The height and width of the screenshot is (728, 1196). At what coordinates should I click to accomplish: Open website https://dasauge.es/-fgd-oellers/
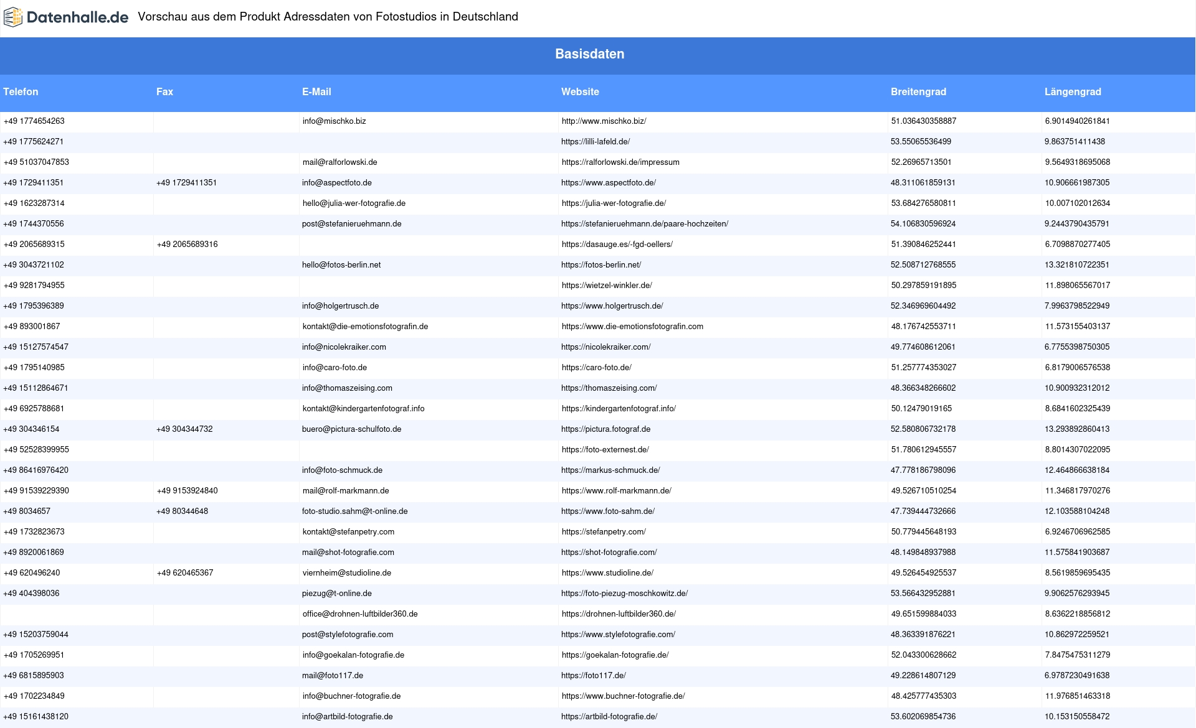617,245
